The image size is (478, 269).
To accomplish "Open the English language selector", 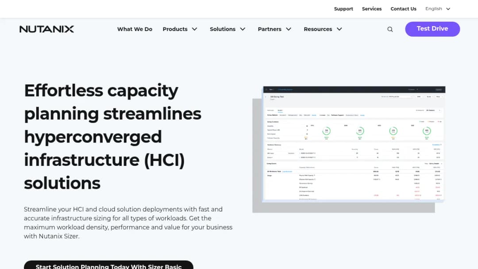I will point(438,9).
